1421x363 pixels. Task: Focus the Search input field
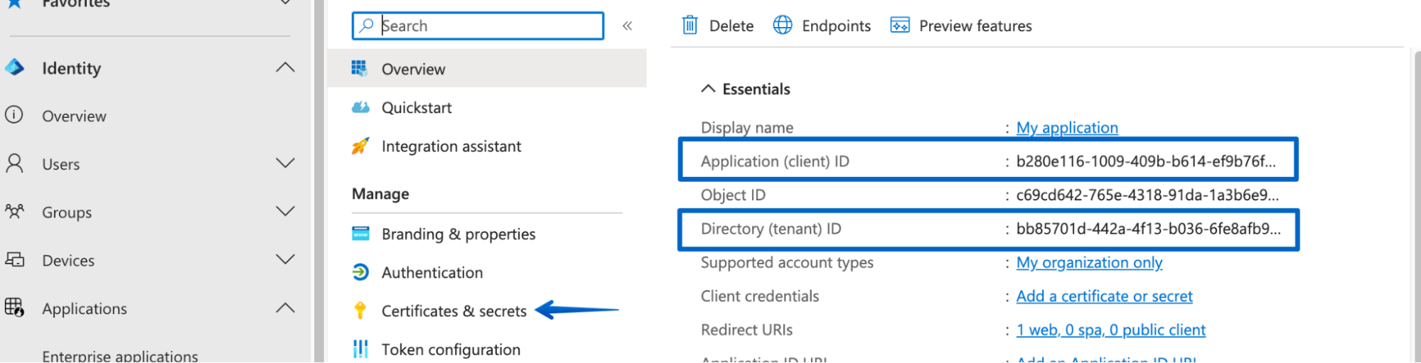pyautogui.click(x=478, y=26)
